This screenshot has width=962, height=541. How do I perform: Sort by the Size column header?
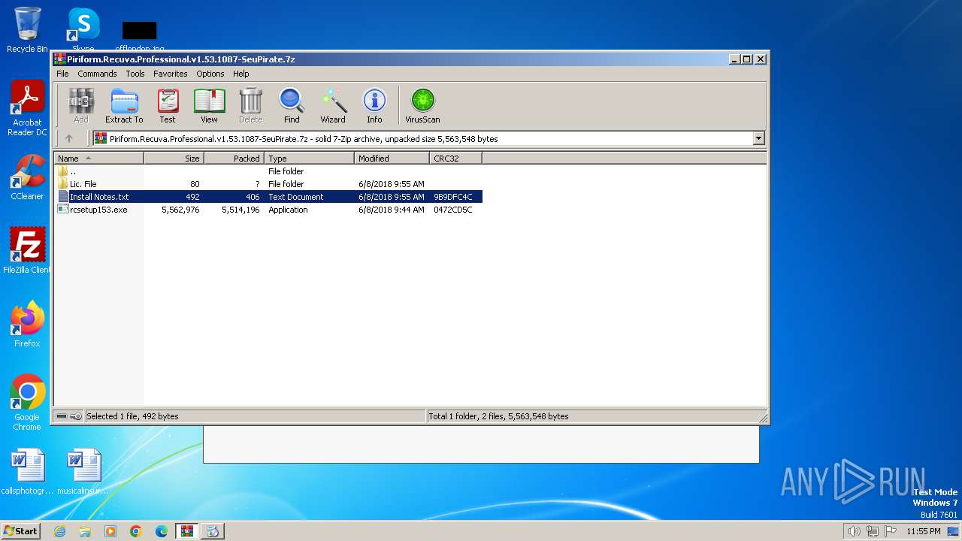click(x=174, y=159)
